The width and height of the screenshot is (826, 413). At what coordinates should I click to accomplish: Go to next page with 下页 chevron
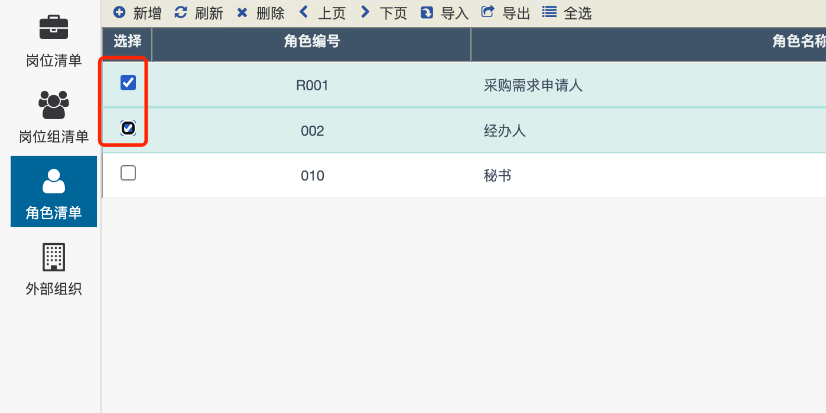point(365,12)
